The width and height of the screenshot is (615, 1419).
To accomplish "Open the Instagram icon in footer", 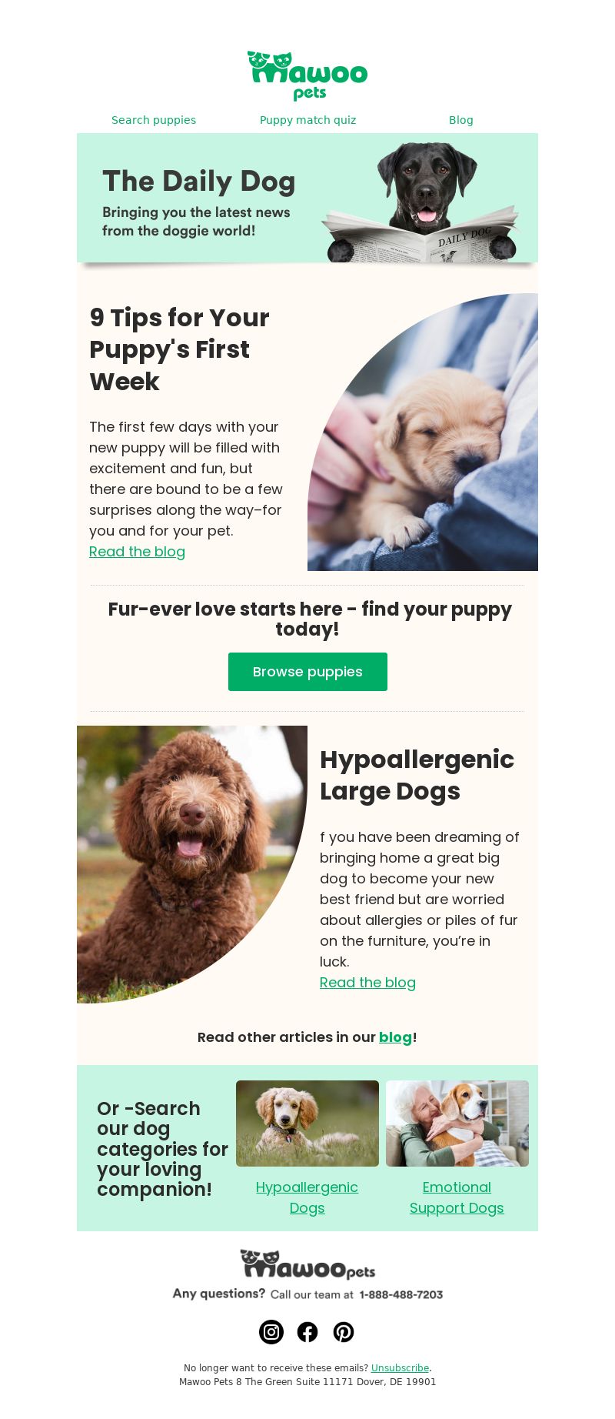I will tap(271, 1332).
